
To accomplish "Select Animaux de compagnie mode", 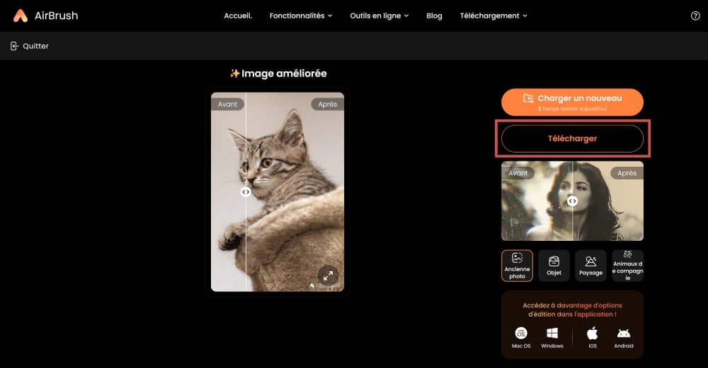I will (x=627, y=266).
